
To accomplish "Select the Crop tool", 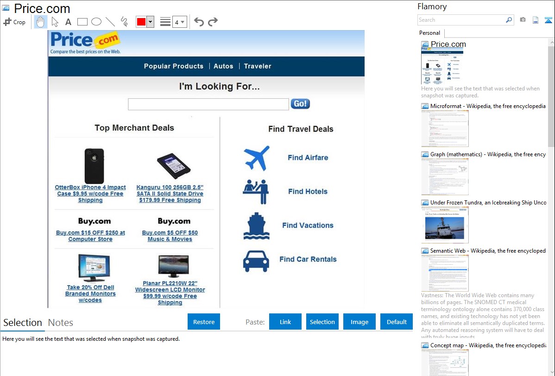I will (14, 22).
